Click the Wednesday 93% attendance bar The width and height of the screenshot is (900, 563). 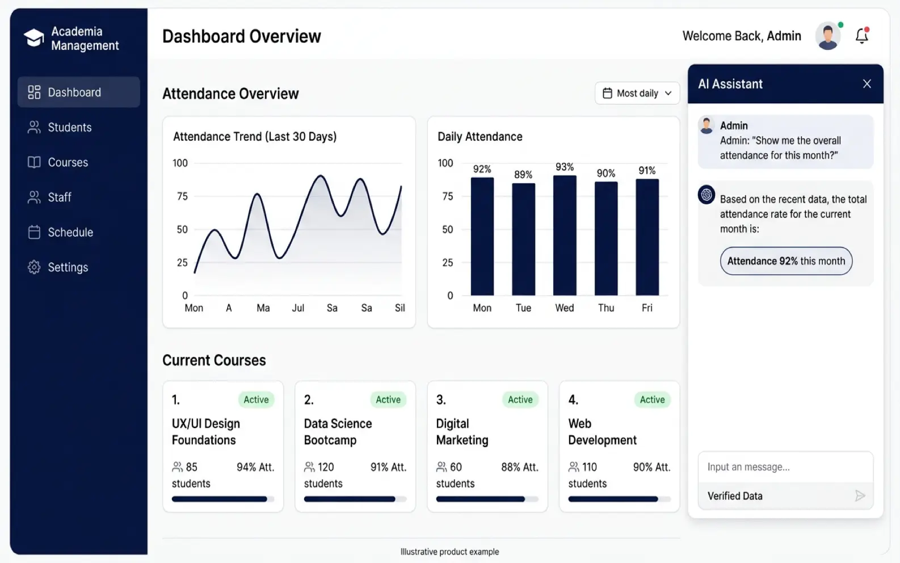pyautogui.click(x=565, y=236)
